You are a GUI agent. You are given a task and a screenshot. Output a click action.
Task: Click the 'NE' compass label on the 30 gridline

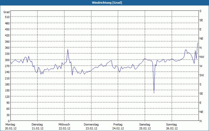tap(201, 112)
